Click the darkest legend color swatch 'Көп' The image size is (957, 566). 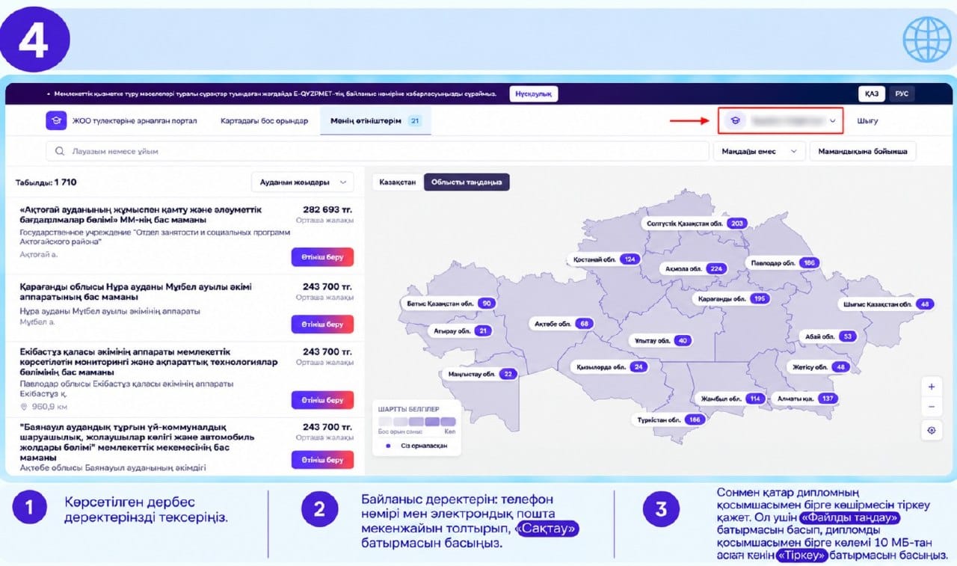(x=448, y=422)
